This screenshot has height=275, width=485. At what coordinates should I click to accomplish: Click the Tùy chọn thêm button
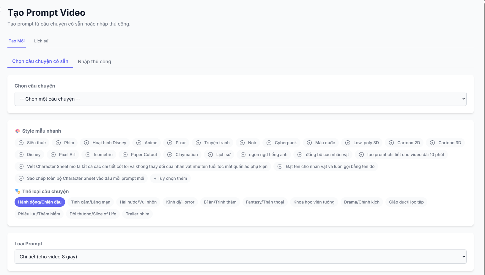coord(170,178)
